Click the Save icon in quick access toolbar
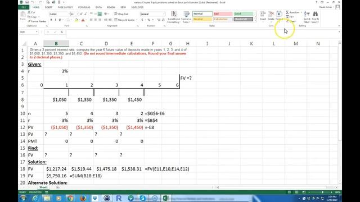Screen dimensions: 360x202 pyautogui.click(x=27, y=2)
